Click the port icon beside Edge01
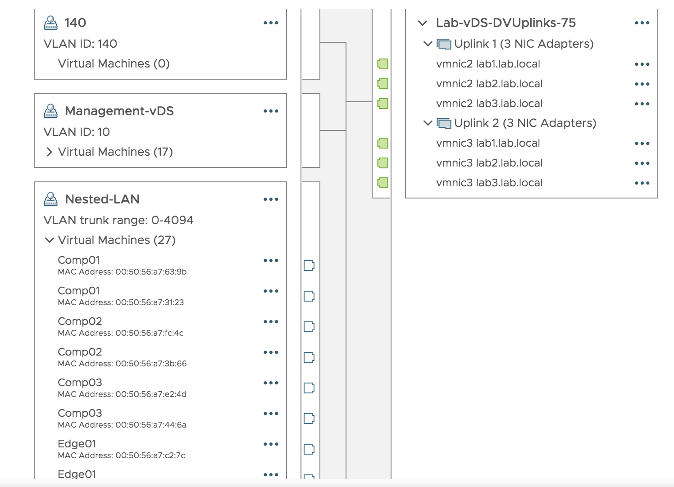 pyautogui.click(x=309, y=449)
